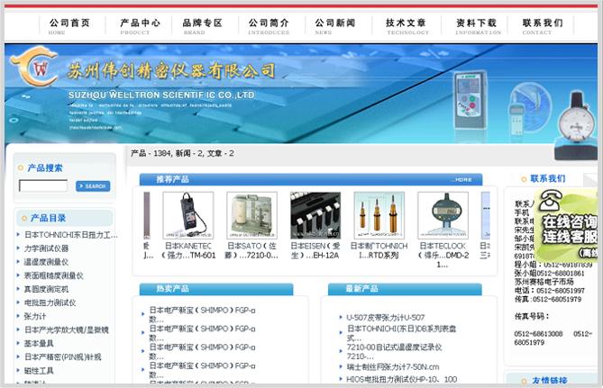Click the 友情链接 heading
Screen dimensions: 603x388
550,380
